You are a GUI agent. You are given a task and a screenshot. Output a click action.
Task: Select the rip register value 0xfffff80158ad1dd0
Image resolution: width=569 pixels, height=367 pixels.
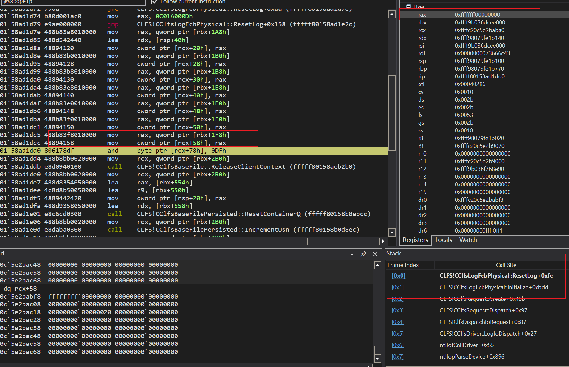pos(480,76)
